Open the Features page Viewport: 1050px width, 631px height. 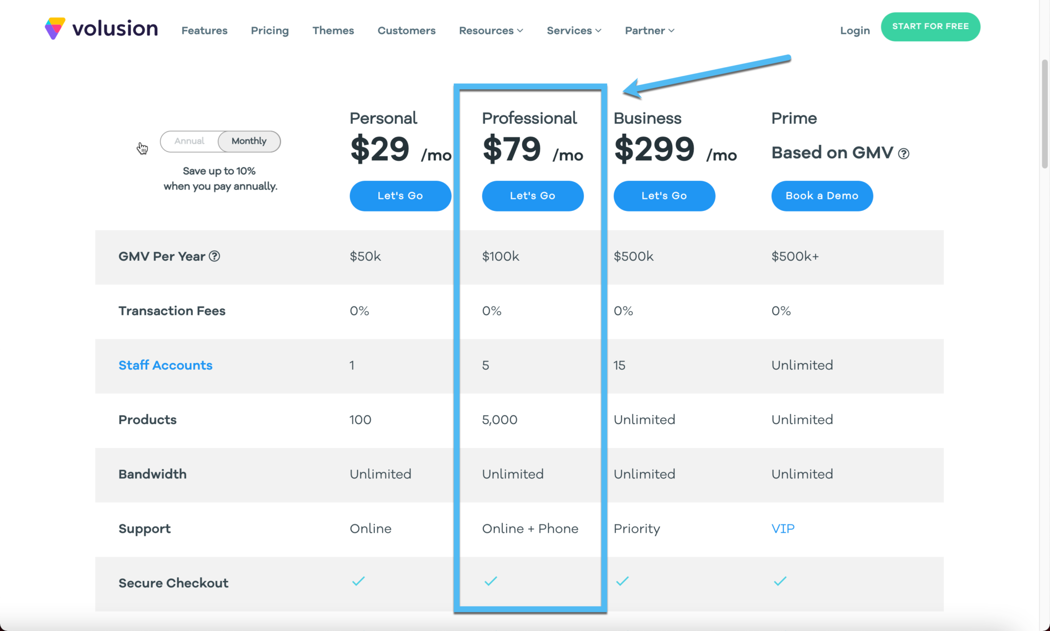click(x=204, y=30)
